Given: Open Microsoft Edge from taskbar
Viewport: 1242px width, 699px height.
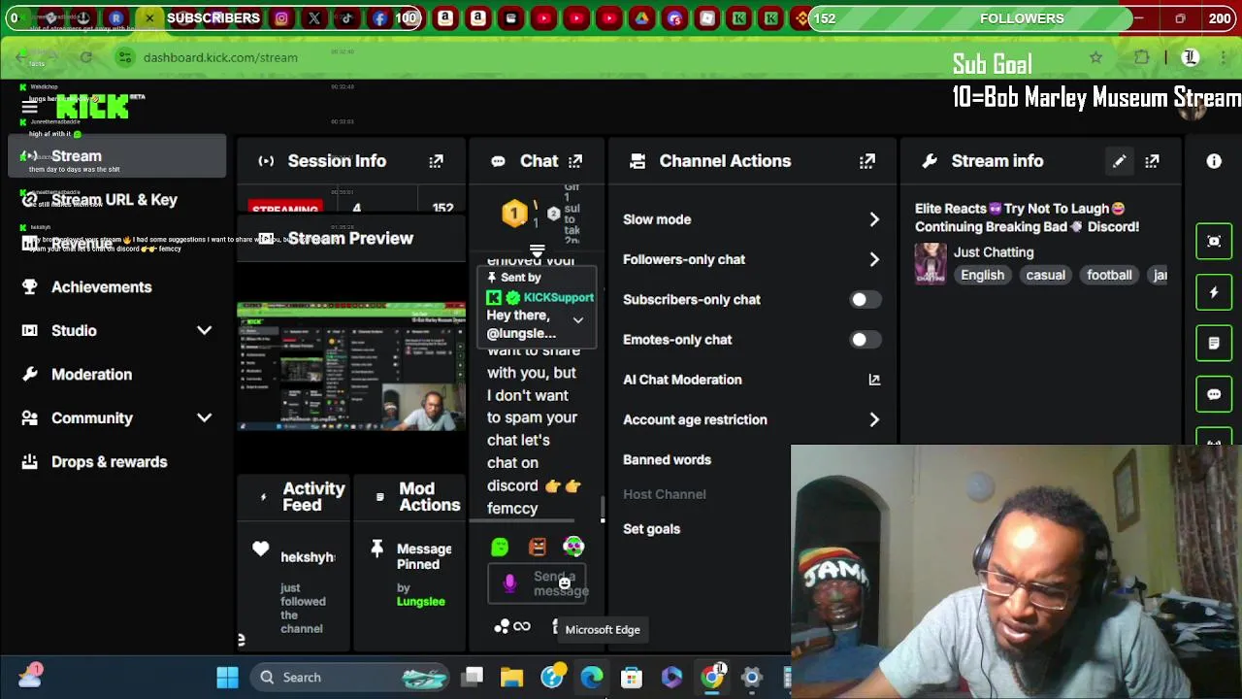Looking at the screenshot, I should (591, 677).
